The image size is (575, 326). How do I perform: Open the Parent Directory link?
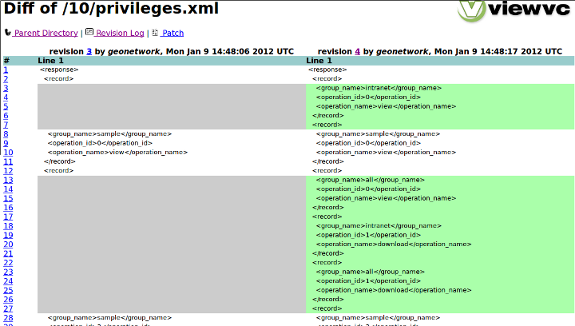tap(46, 34)
